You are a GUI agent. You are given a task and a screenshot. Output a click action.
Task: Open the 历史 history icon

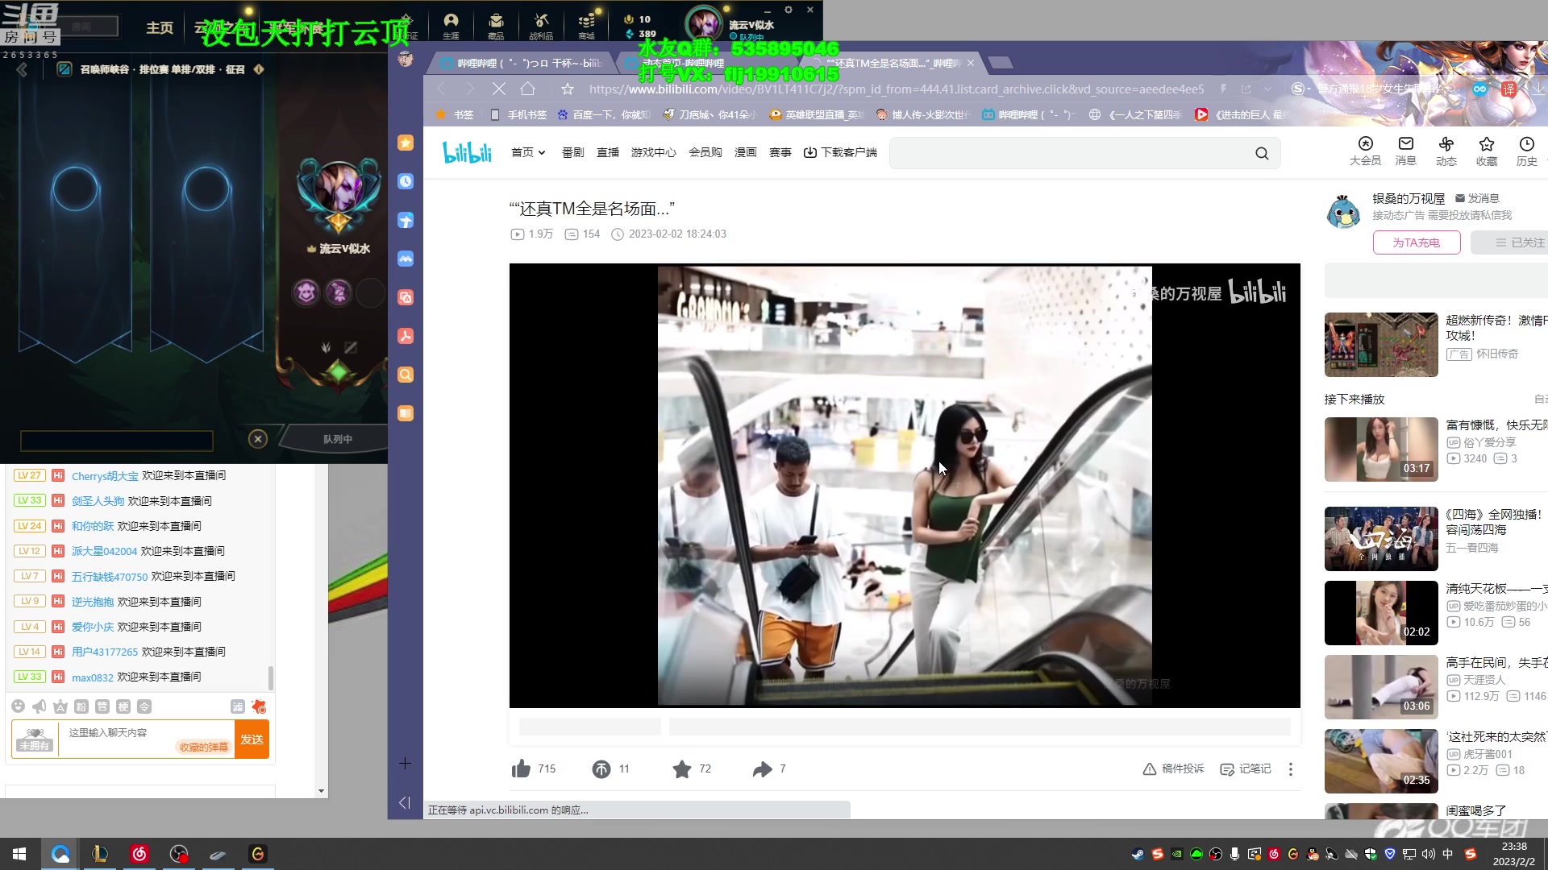point(1526,151)
